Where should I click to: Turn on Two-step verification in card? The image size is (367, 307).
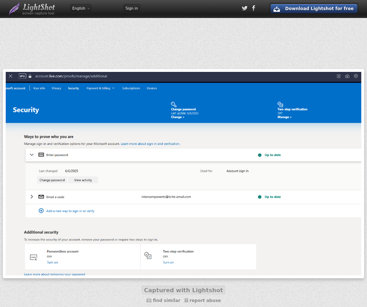pos(168,263)
